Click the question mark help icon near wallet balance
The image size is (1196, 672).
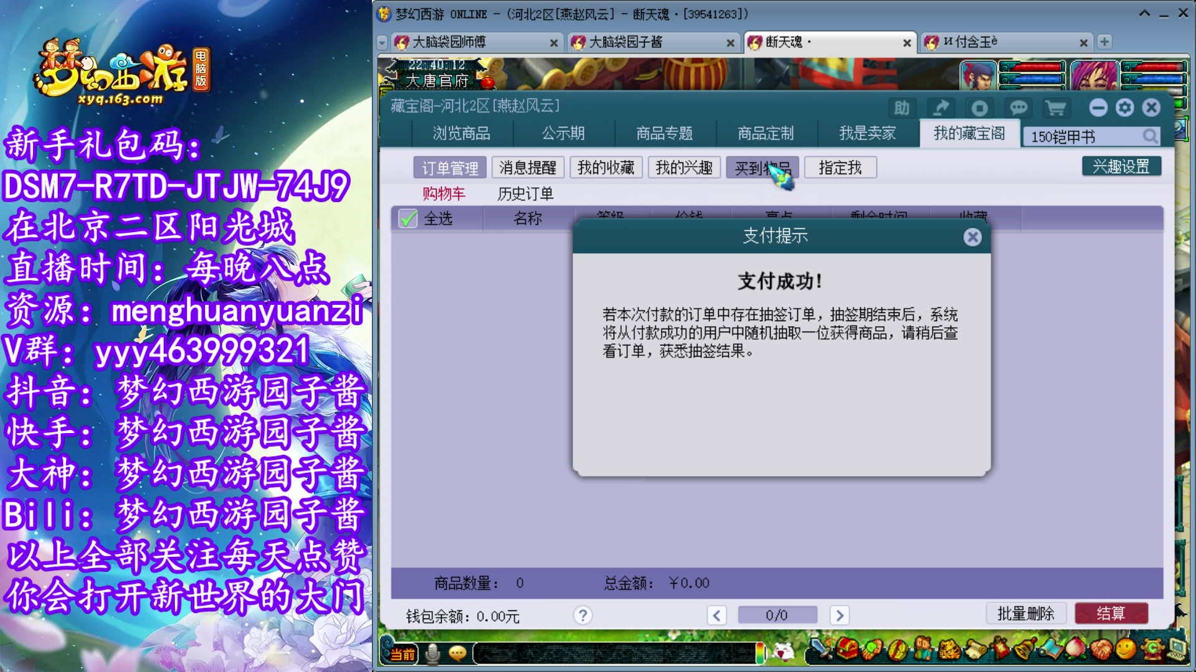click(x=582, y=615)
